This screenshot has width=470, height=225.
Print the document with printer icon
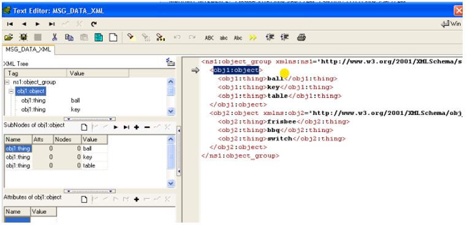(x=301, y=37)
